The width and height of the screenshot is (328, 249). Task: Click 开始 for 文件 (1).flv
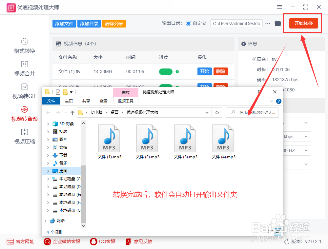[205, 71]
